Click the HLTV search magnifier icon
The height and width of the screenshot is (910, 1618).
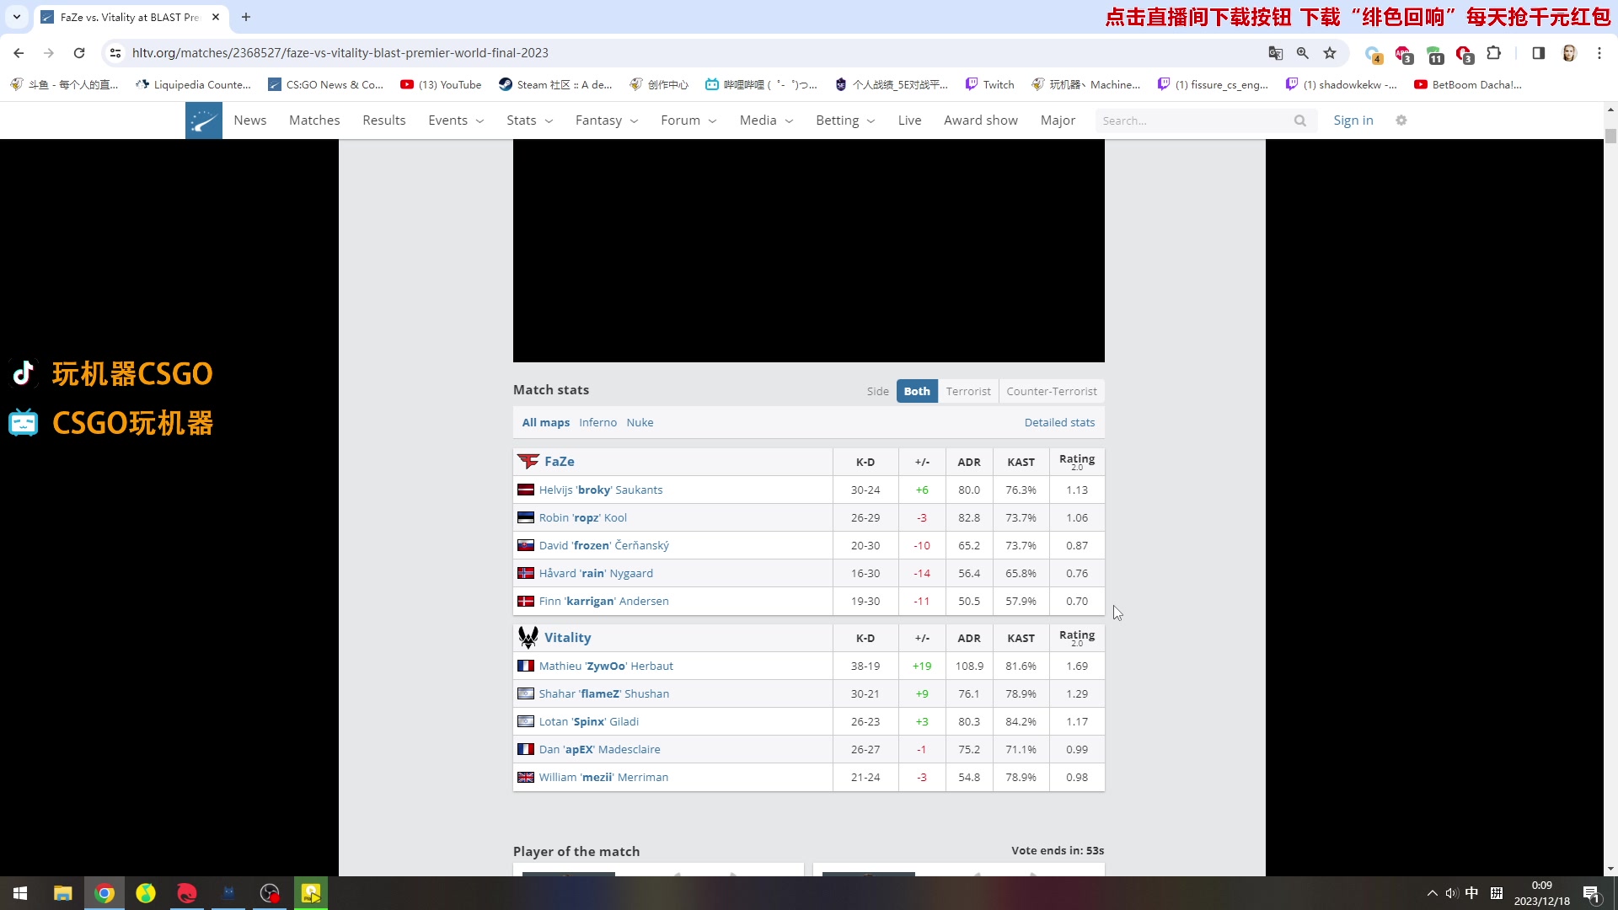(x=1300, y=120)
